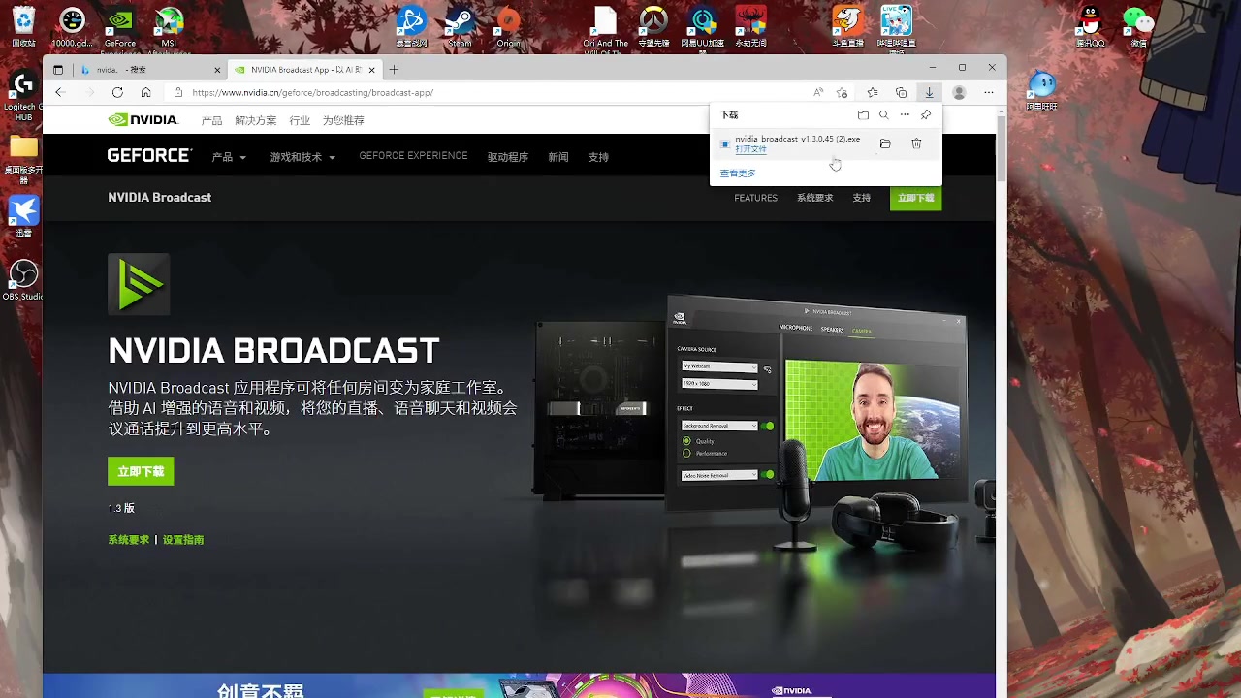The image size is (1241, 698).
Task: Toggle the browser downloads toolbar button
Action: [929, 92]
